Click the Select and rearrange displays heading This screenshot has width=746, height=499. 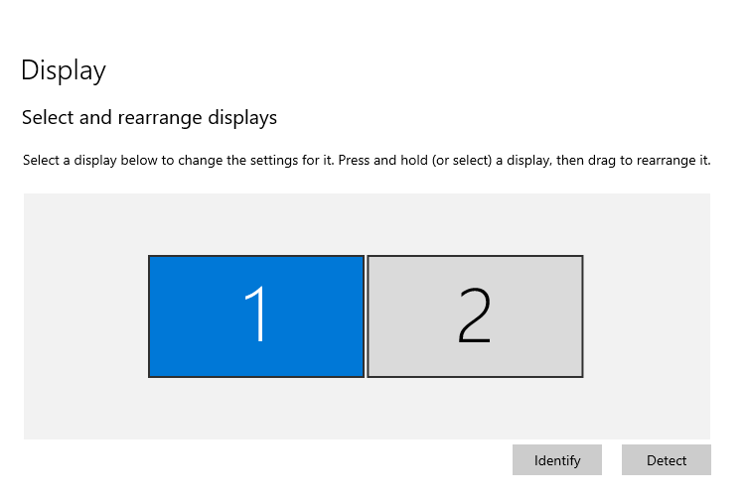[x=149, y=117]
